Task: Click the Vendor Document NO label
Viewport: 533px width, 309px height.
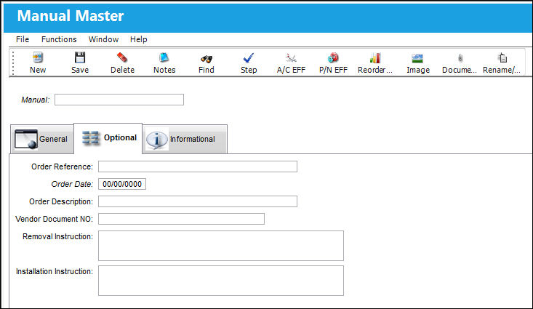Action: 54,219
